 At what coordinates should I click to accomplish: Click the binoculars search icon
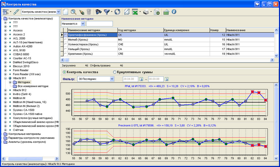(x=98, y=12)
